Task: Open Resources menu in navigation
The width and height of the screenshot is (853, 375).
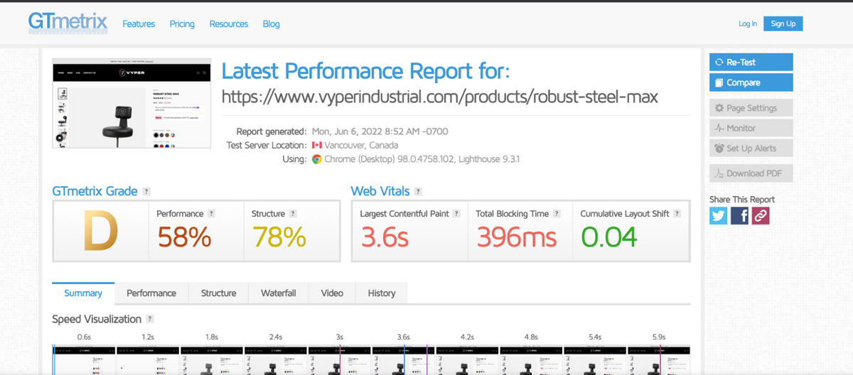Action: click(228, 24)
